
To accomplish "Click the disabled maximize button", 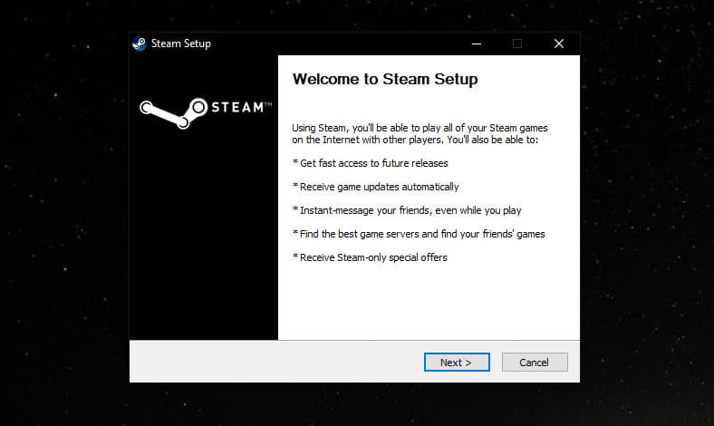I will point(517,44).
